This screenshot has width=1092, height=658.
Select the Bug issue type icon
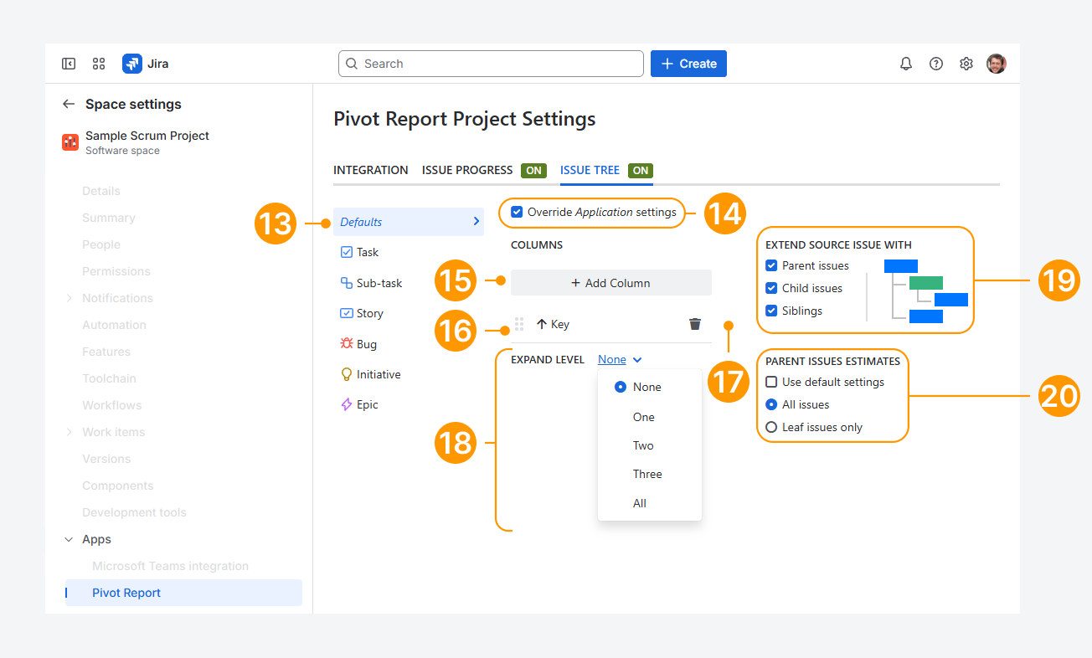pos(347,343)
